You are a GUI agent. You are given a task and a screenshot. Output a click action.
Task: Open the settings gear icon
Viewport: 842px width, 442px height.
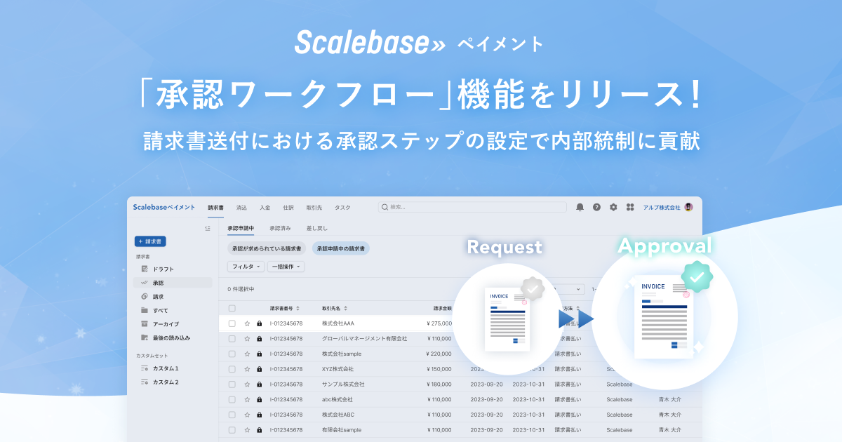613,207
